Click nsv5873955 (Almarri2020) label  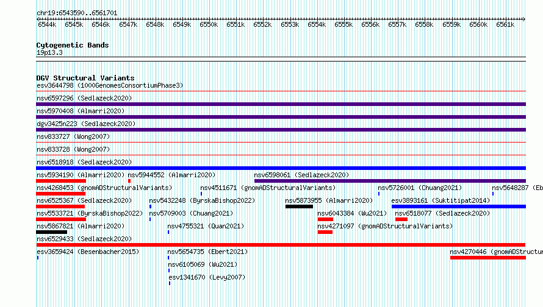pos(329,200)
